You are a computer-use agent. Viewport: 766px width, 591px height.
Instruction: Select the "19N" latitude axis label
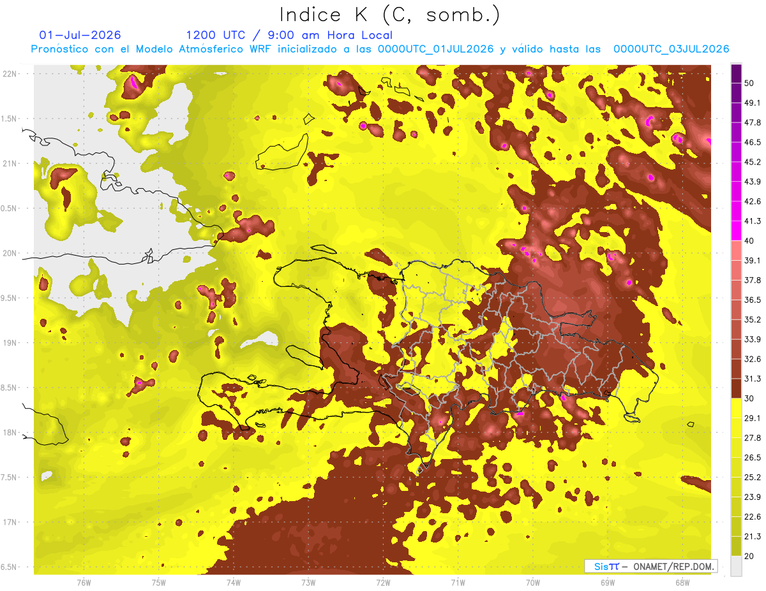point(10,343)
